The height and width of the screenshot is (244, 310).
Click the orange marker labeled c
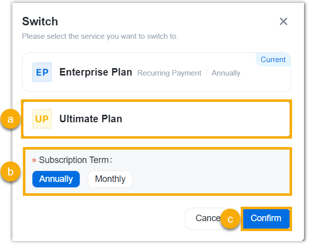[x=230, y=219]
